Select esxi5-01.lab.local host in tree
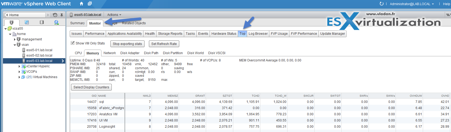Image resolution: width=451 pixels, height=132 pixels. 39,50
